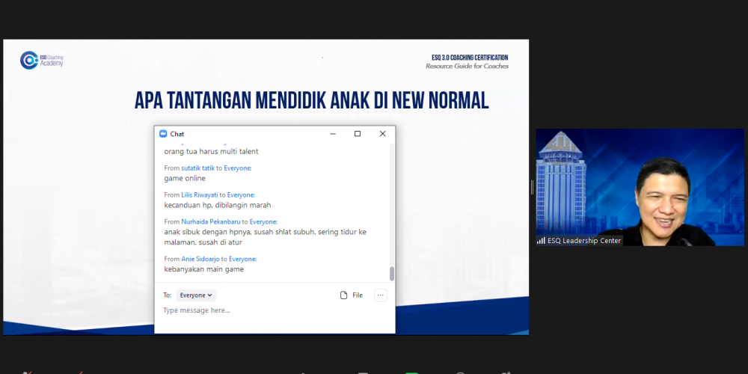Click the 'kebanyakan main game' chat message
This screenshot has width=748, height=374.
click(x=203, y=269)
